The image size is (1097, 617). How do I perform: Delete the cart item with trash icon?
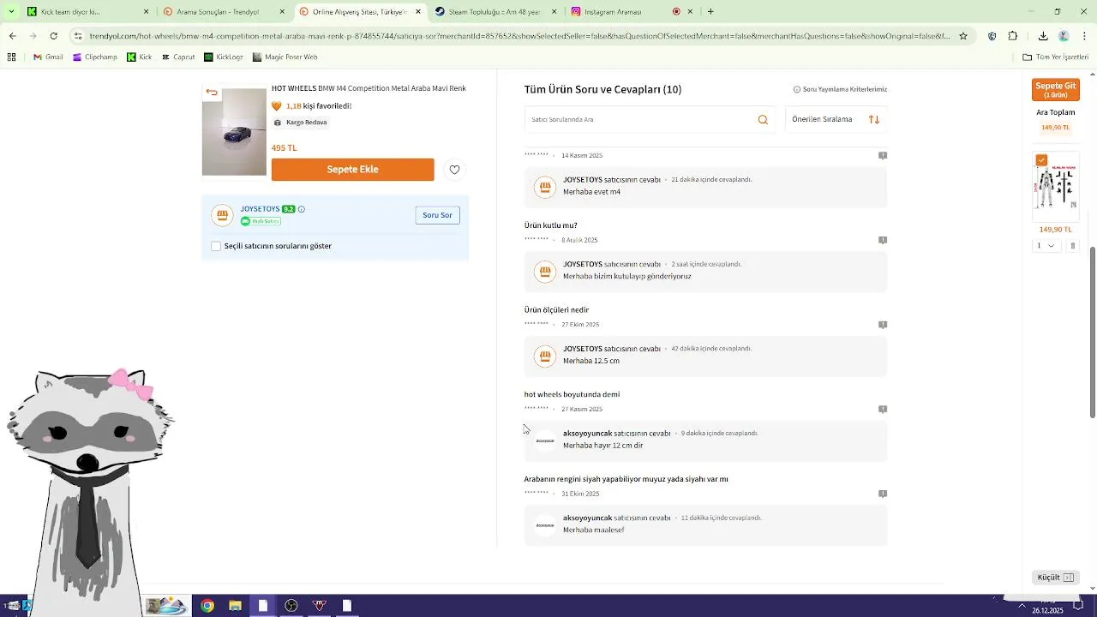1072,246
